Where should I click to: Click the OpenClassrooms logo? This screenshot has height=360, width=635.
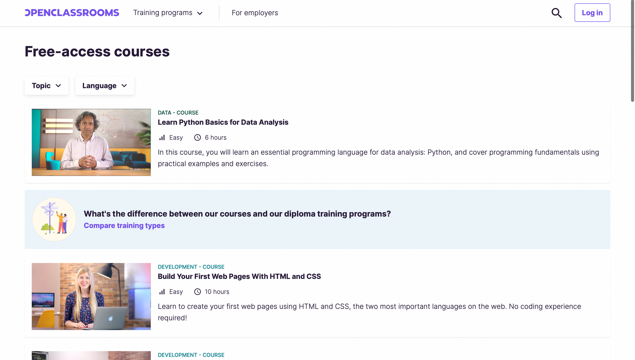(72, 13)
